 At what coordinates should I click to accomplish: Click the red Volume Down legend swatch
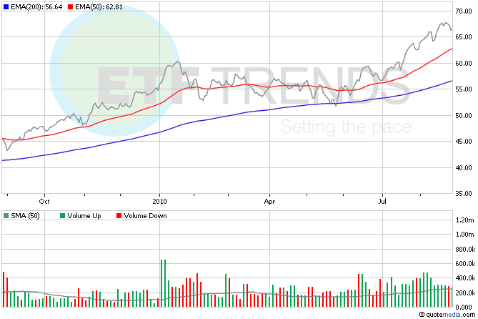[x=119, y=216]
